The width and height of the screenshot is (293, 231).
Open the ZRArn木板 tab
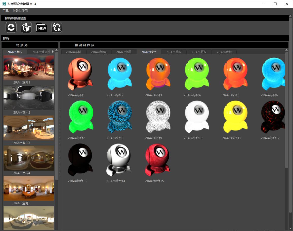[x=224, y=52]
